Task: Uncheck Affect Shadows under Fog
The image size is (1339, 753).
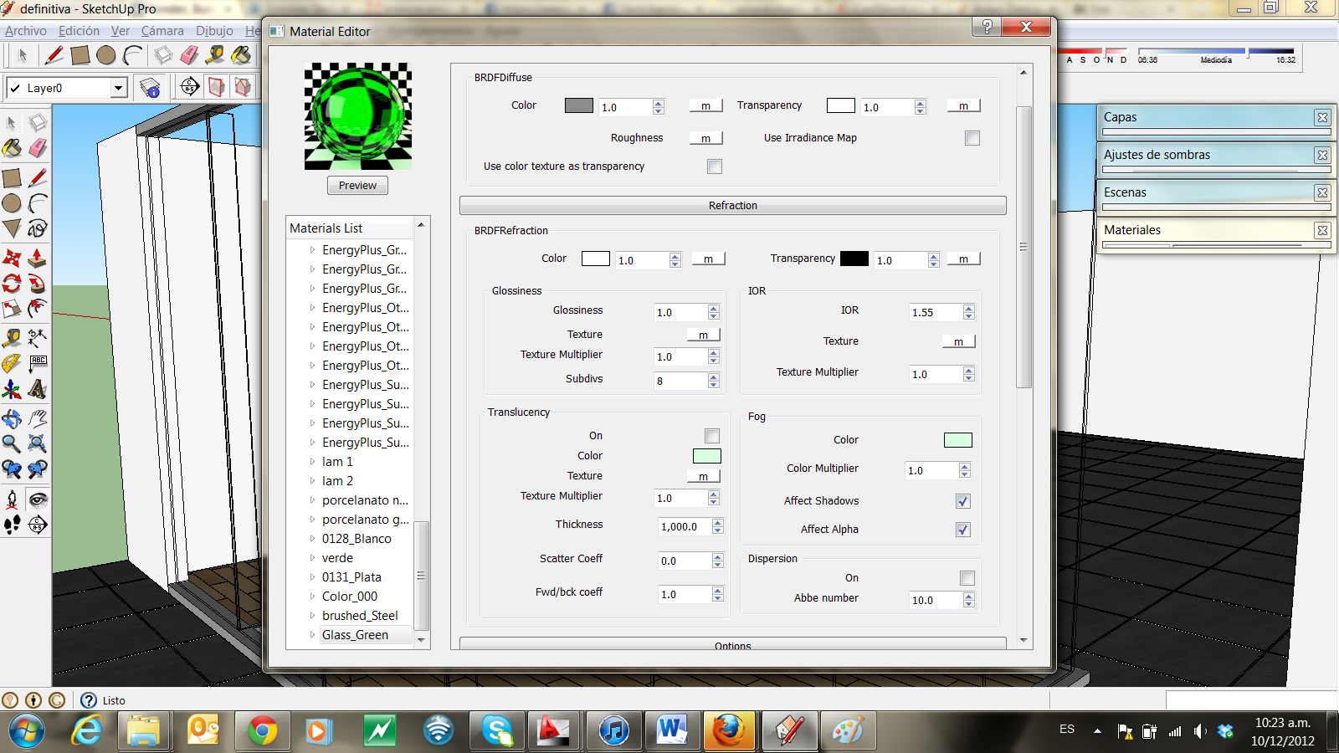Action: (x=963, y=501)
